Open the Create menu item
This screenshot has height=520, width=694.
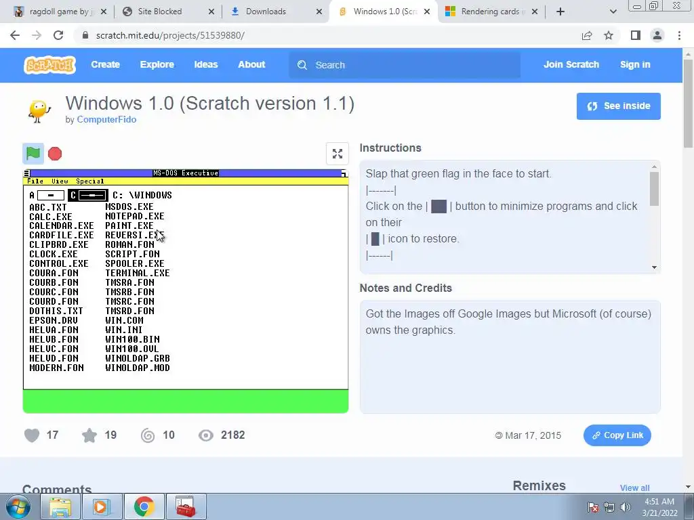(105, 64)
